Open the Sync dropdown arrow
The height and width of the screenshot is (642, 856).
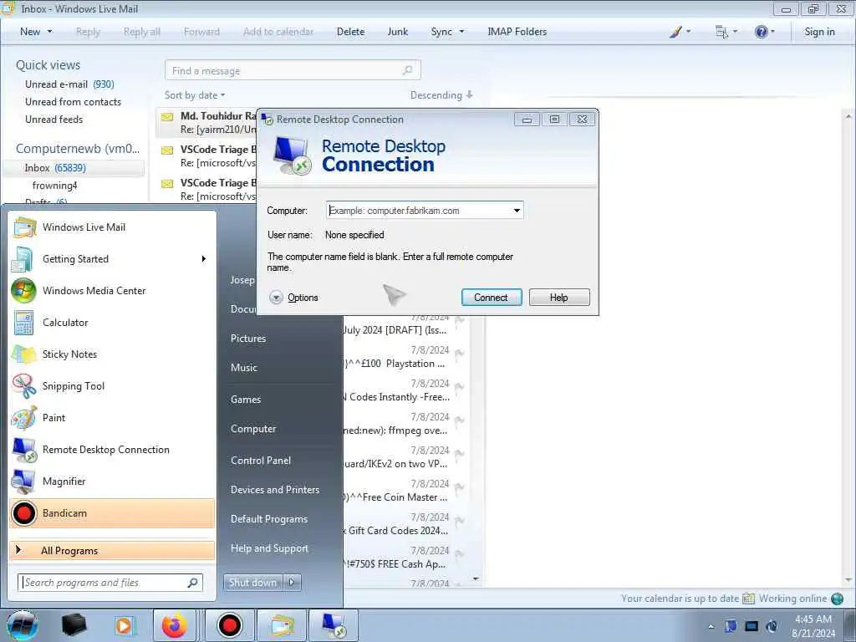pyautogui.click(x=461, y=32)
